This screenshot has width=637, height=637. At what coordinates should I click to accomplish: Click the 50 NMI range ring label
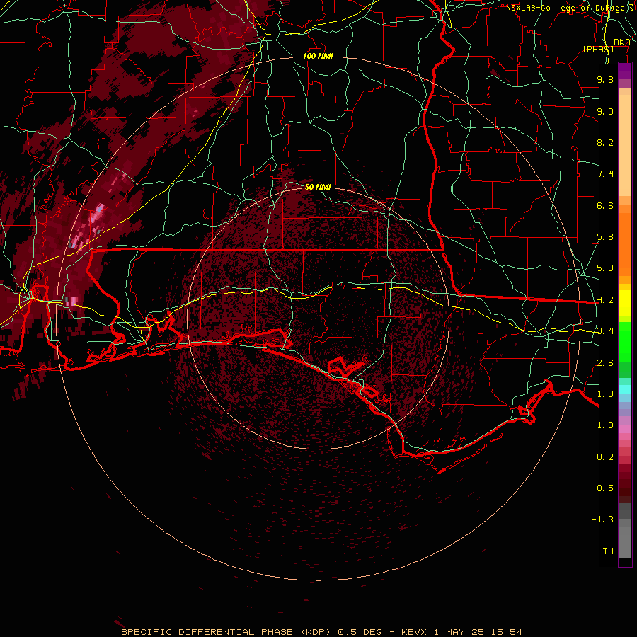318,187
